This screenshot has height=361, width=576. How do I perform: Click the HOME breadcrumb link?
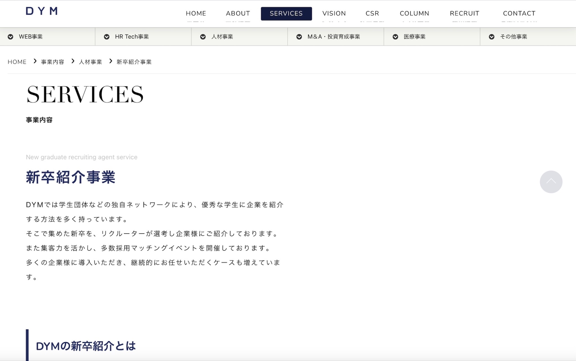coord(17,62)
